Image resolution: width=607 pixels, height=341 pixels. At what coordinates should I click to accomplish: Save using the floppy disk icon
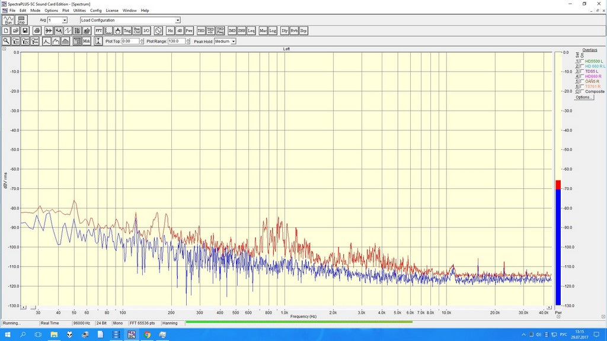click(x=25, y=31)
